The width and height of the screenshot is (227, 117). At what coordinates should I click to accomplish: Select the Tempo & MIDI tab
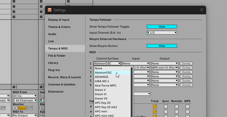pos(65,49)
